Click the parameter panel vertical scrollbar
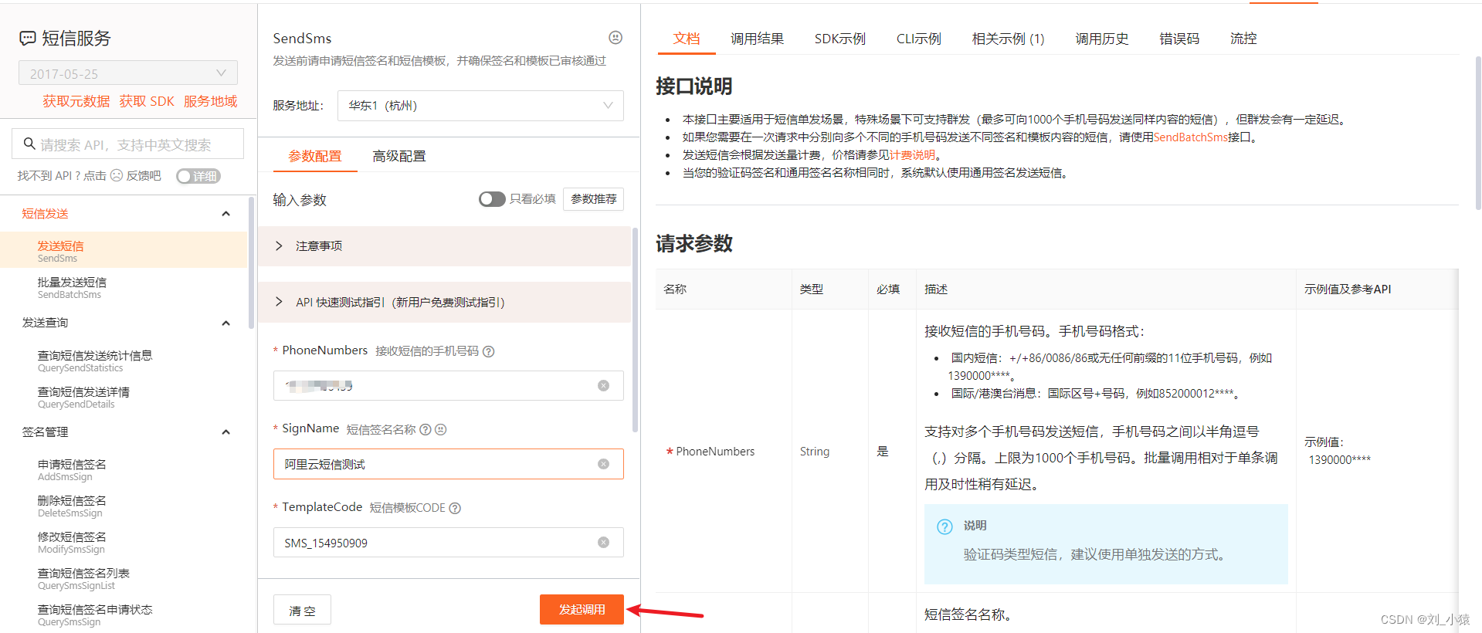The image size is (1482, 633). click(635, 330)
